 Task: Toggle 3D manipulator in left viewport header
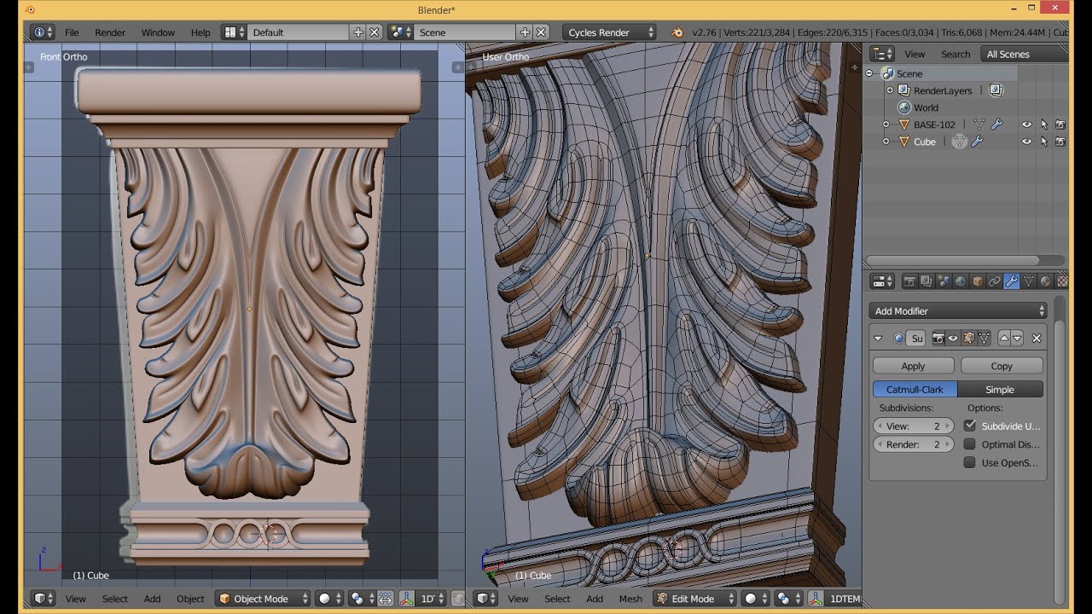pyautogui.click(x=408, y=599)
